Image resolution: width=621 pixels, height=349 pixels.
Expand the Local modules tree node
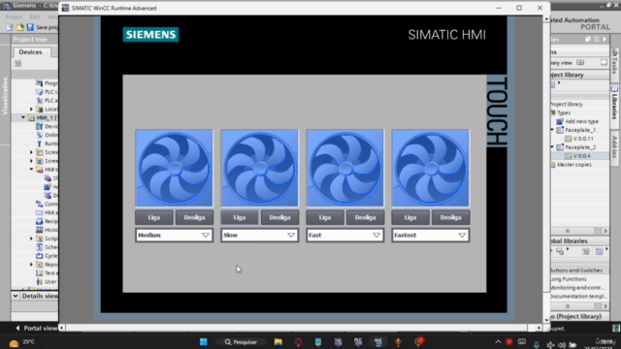(x=31, y=109)
